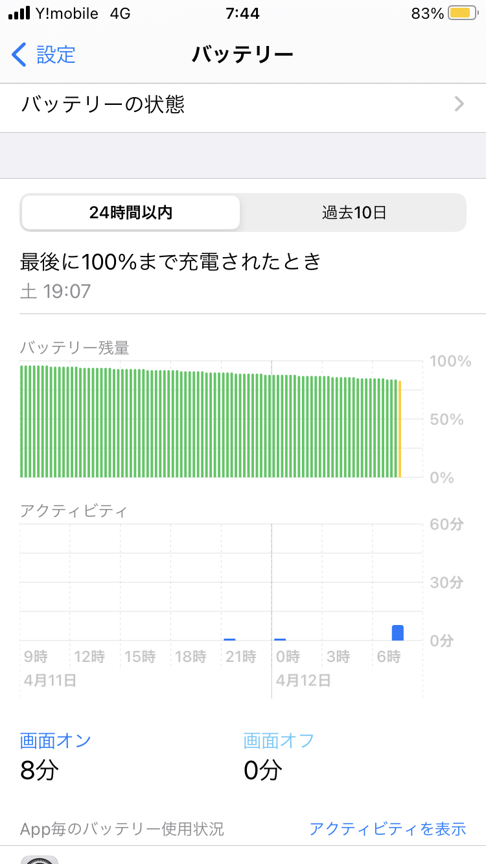The image size is (486, 864).
Task: Tap the small 21時 activity bar
Action: [229, 639]
